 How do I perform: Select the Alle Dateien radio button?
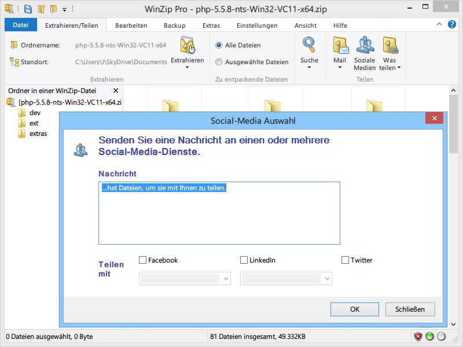click(219, 45)
